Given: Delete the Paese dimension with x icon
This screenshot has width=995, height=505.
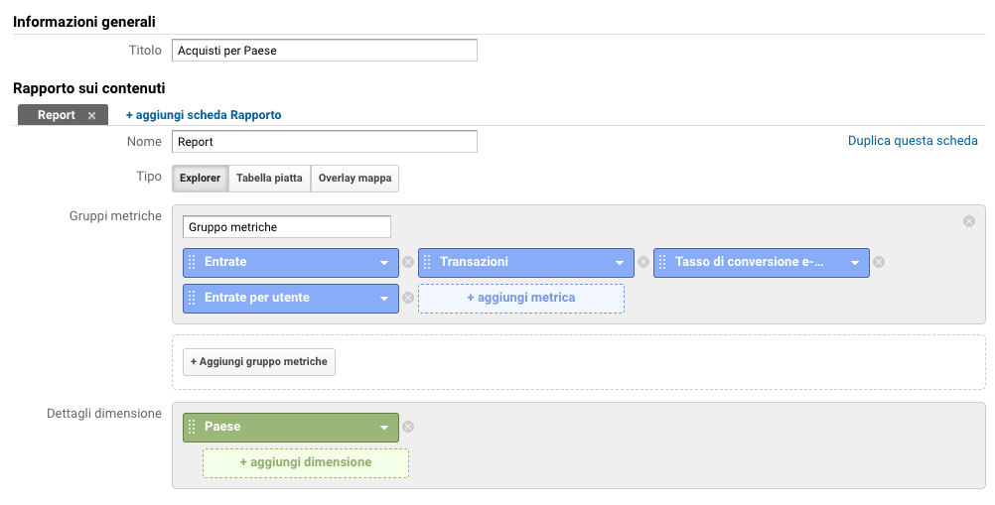Looking at the screenshot, I should pyautogui.click(x=408, y=427).
